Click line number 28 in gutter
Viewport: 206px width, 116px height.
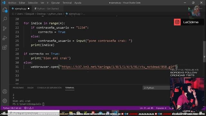point(17,54)
